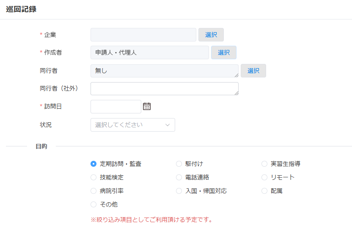Focus the 訪問日 date input field
The height and width of the screenshot is (226, 352).
(x=116, y=107)
